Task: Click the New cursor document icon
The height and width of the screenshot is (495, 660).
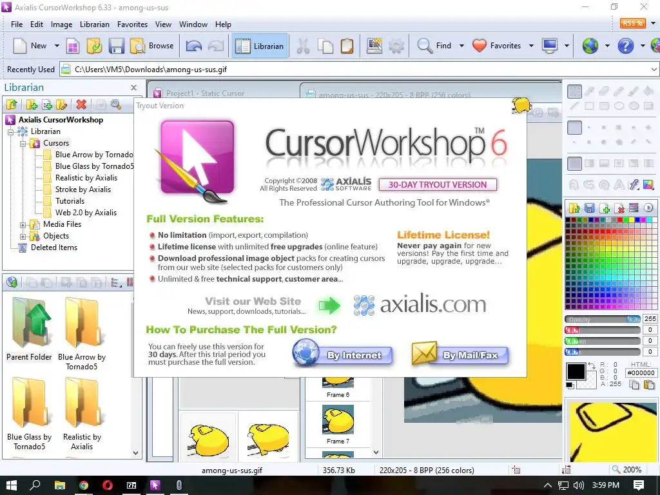Action: 19,46
